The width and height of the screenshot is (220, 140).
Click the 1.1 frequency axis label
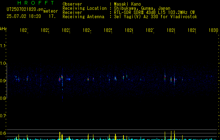point(3,45)
